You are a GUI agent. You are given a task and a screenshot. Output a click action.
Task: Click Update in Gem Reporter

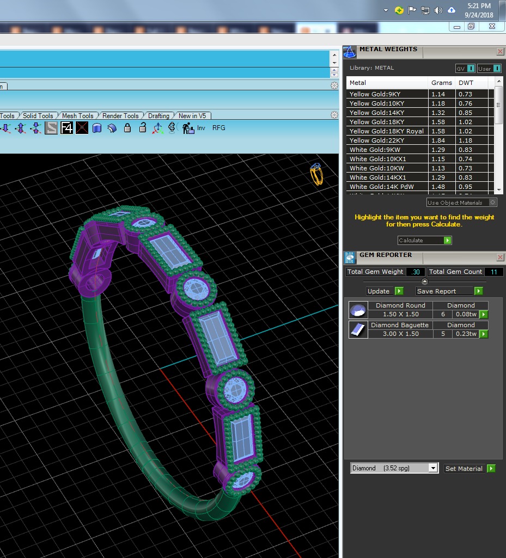click(x=385, y=291)
